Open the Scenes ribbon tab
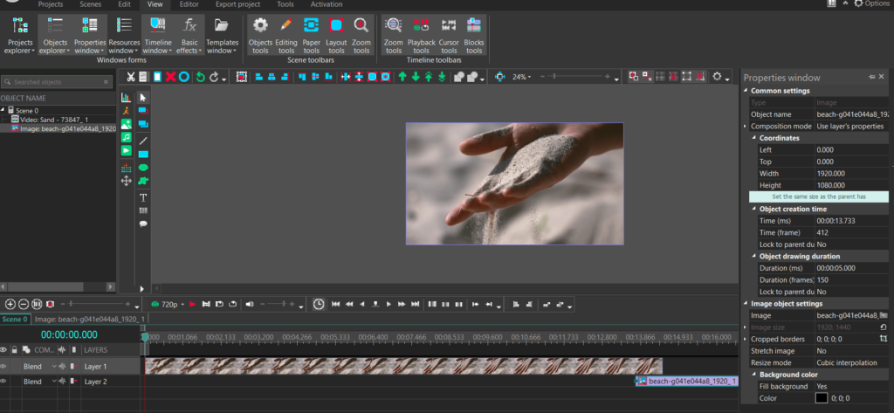 pos(90,4)
